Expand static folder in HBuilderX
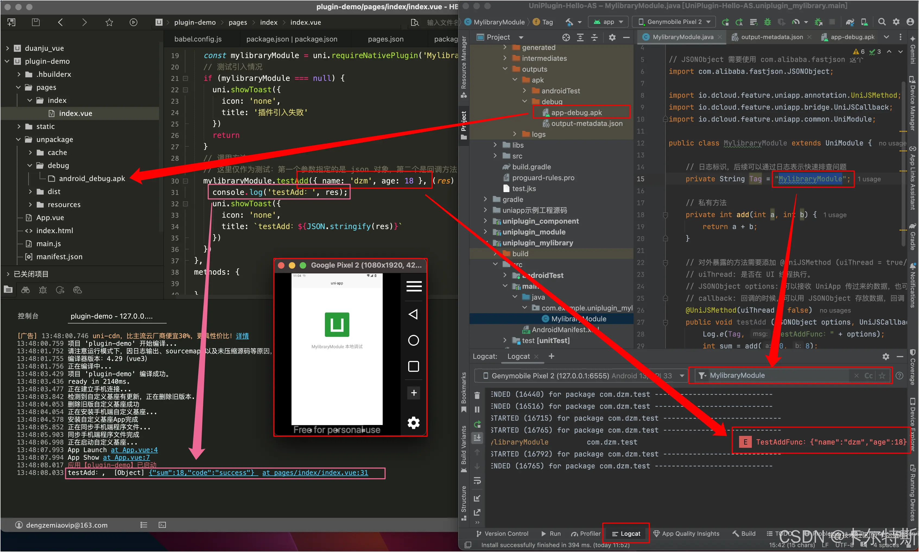919x552 pixels. (x=19, y=126)
